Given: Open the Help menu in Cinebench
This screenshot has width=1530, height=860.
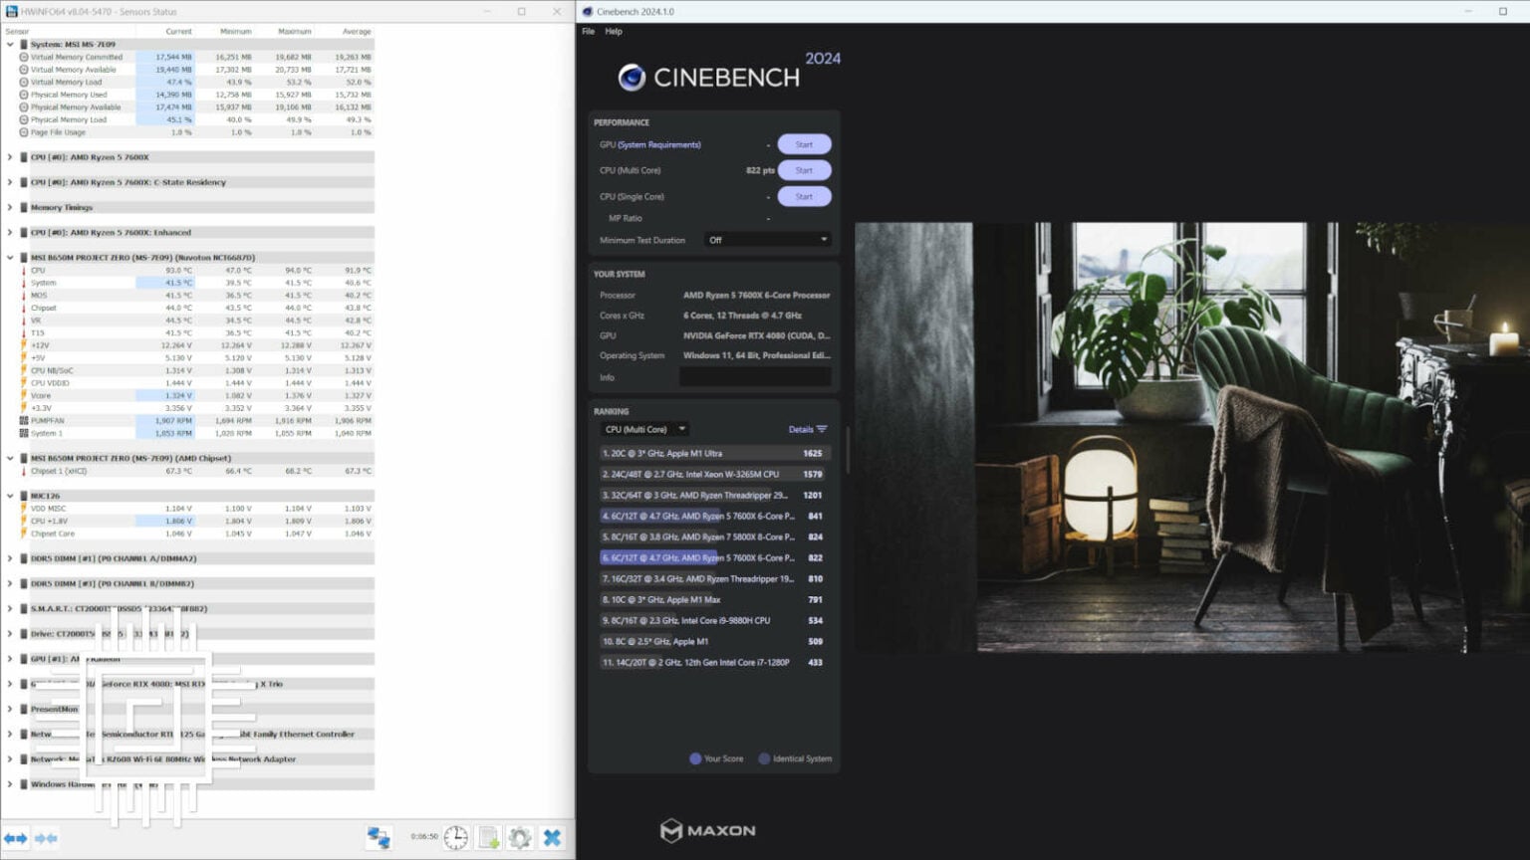Looking at the screenshot, I should (614, 32).
